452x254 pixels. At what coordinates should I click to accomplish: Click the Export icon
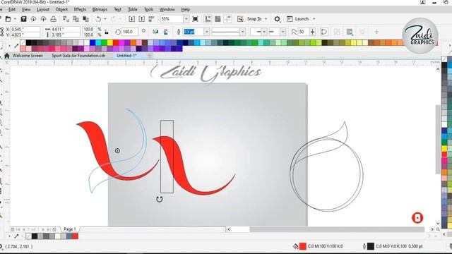pyautogui.click(x=141, y=19)
